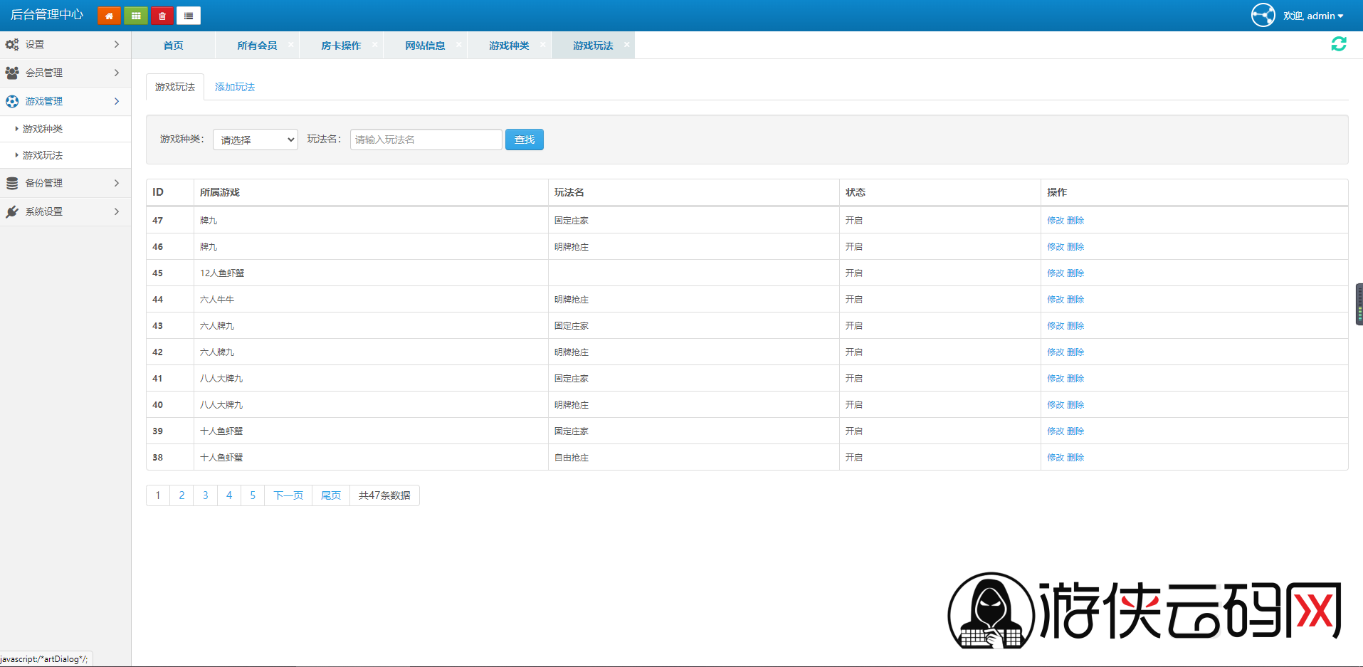
Task: Click 删除 for row ID 47
Action: tap(1075, 221)
